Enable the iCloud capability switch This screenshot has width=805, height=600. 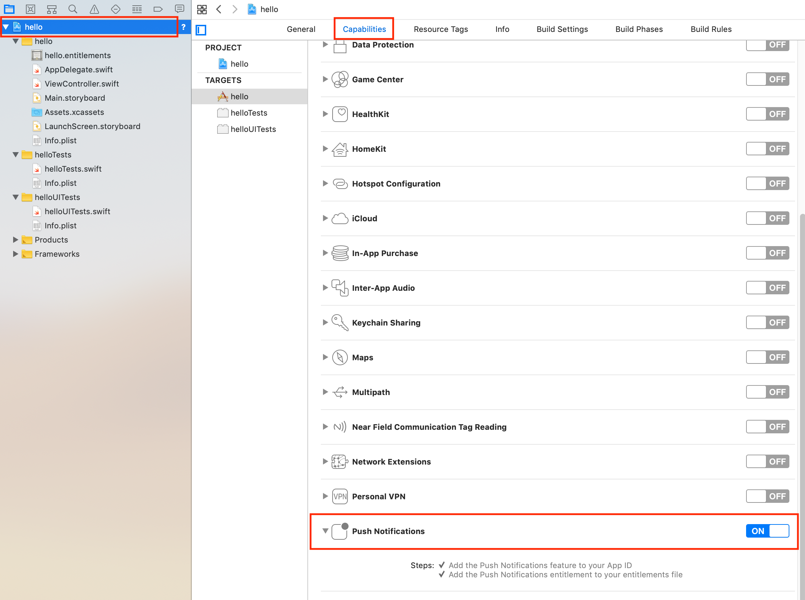(767, 218)
